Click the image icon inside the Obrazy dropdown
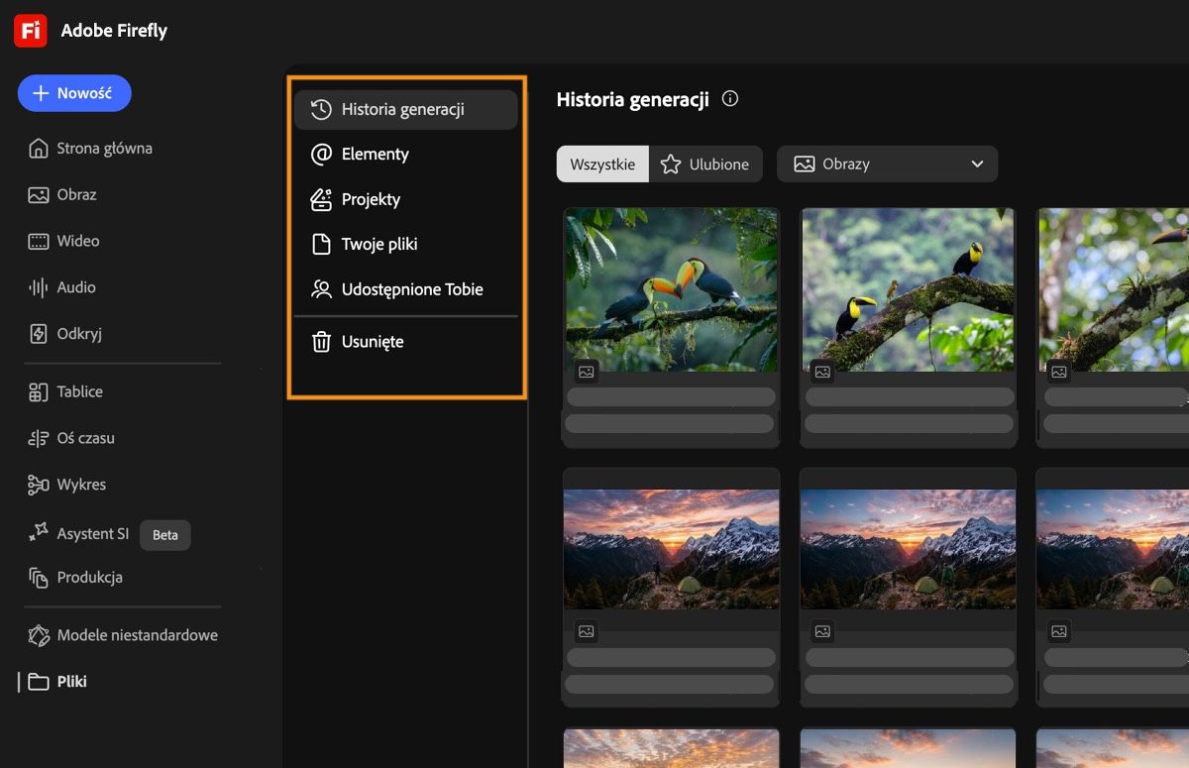The width and height of the screenshot is (1189, 768). click(x=805, y=165)
